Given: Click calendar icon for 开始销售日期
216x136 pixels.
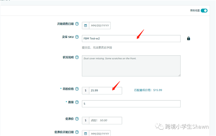Looking at the screenshot, I should click(85, 26).
